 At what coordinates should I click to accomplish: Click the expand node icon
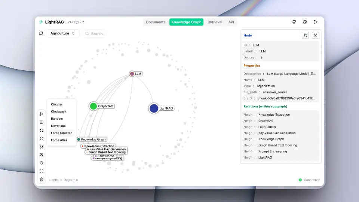306,36
